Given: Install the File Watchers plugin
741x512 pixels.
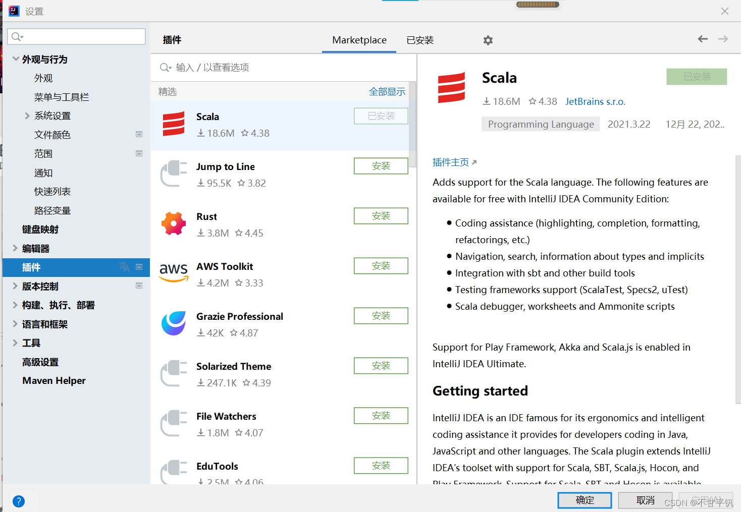Looking at the screenshot, I should (381, 416).
